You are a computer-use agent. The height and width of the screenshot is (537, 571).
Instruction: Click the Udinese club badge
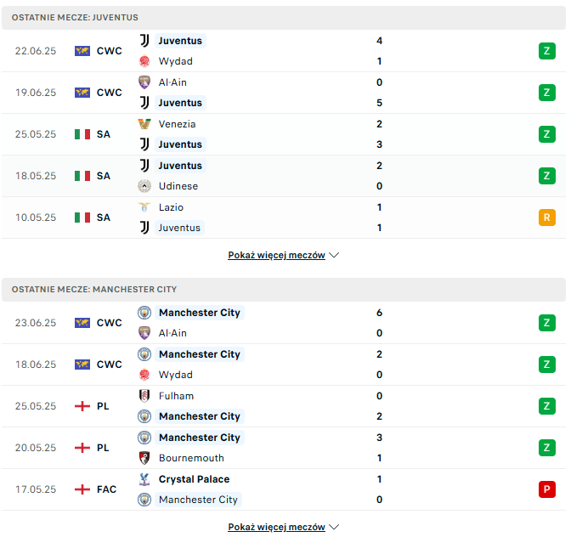point(144,186)
